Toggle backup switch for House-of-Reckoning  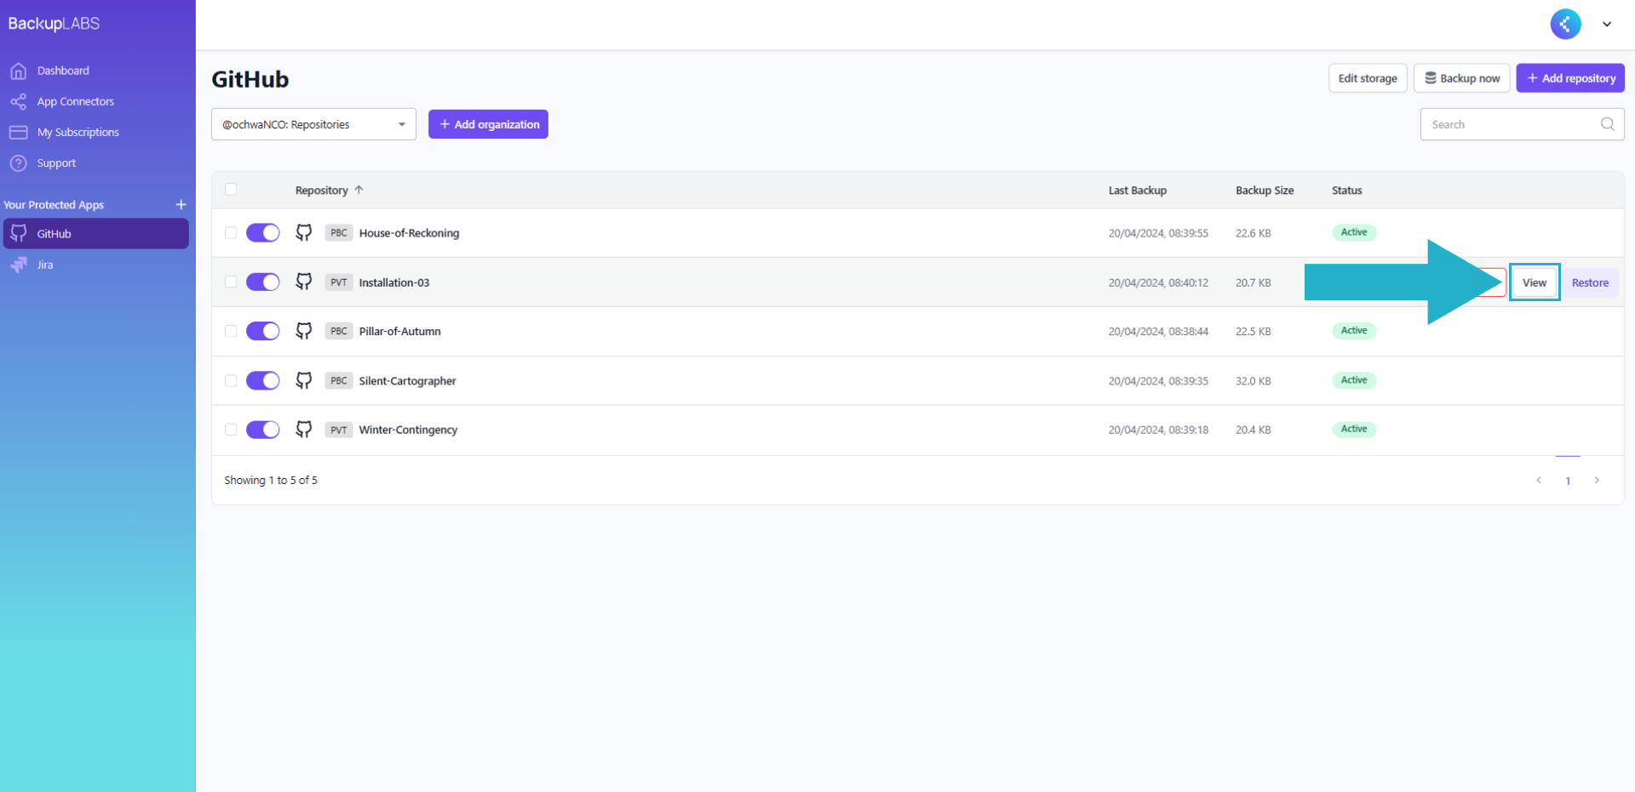click(x=263, y=233)
